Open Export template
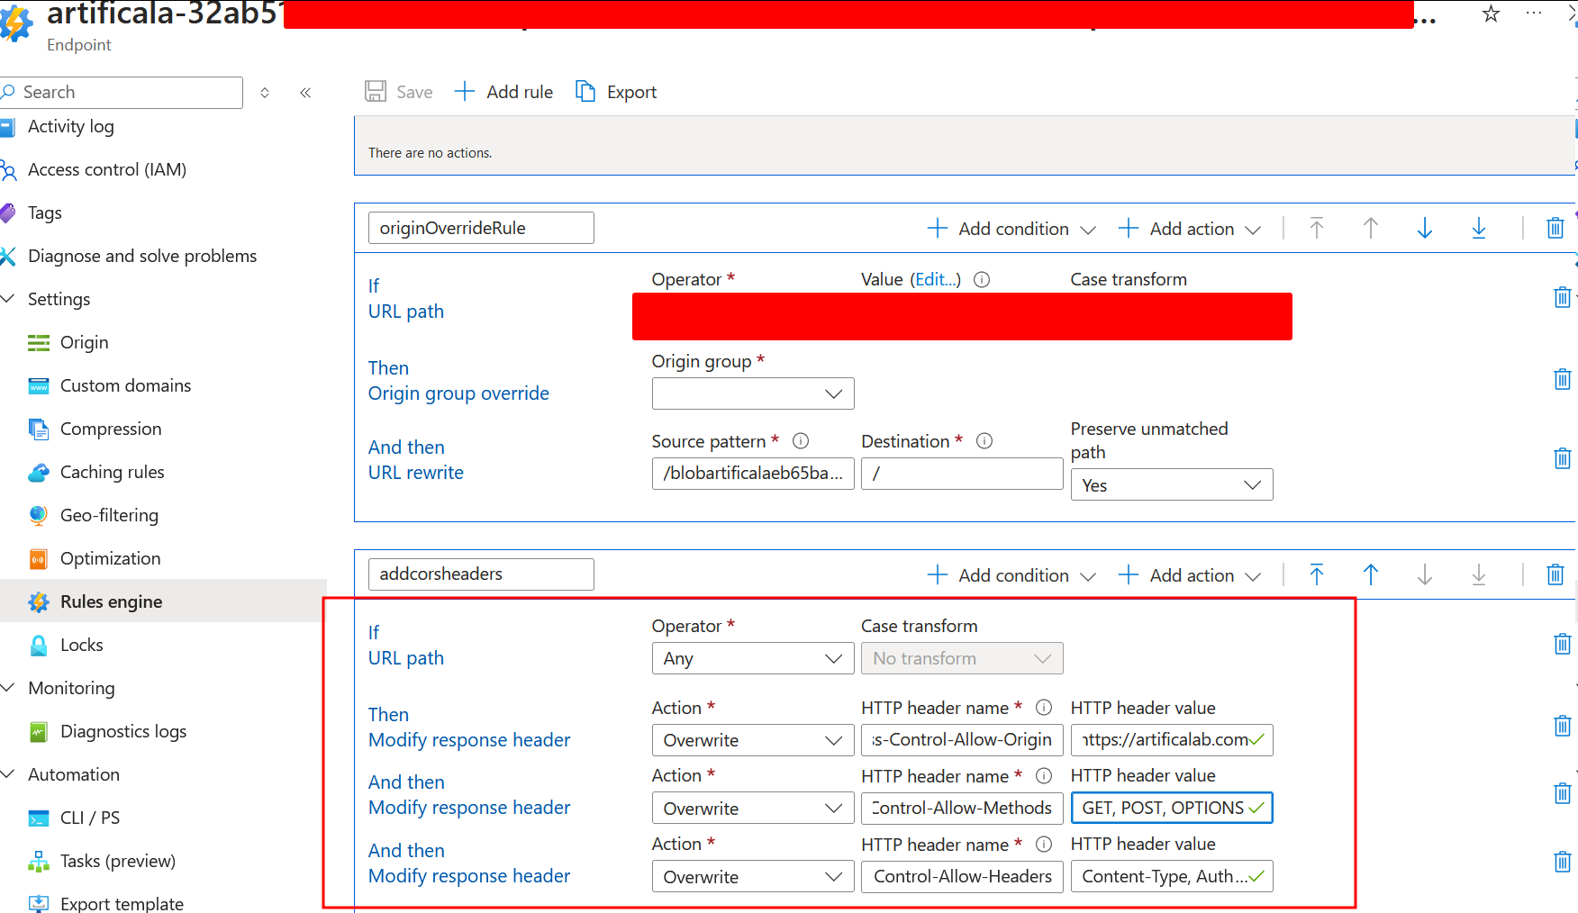This screenshot has width=1578, height=913. (122, 903)
